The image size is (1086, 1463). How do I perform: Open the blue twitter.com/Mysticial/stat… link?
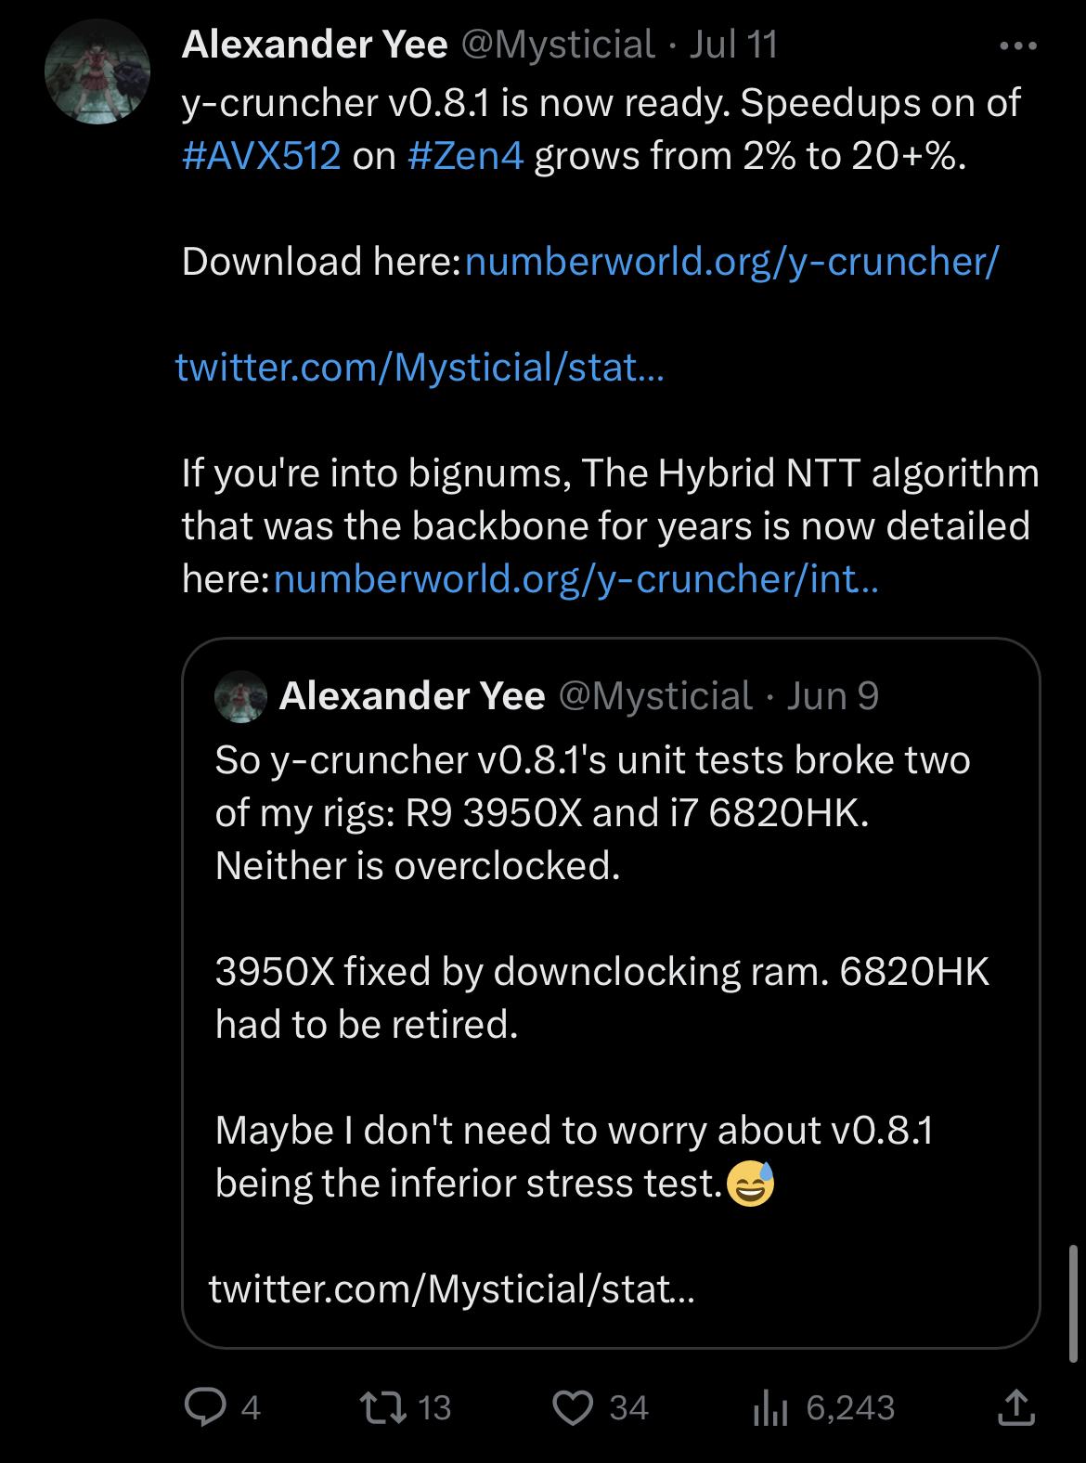click(420, 368)
